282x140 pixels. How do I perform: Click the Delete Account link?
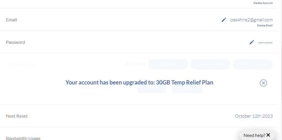(x=263, y=3)
